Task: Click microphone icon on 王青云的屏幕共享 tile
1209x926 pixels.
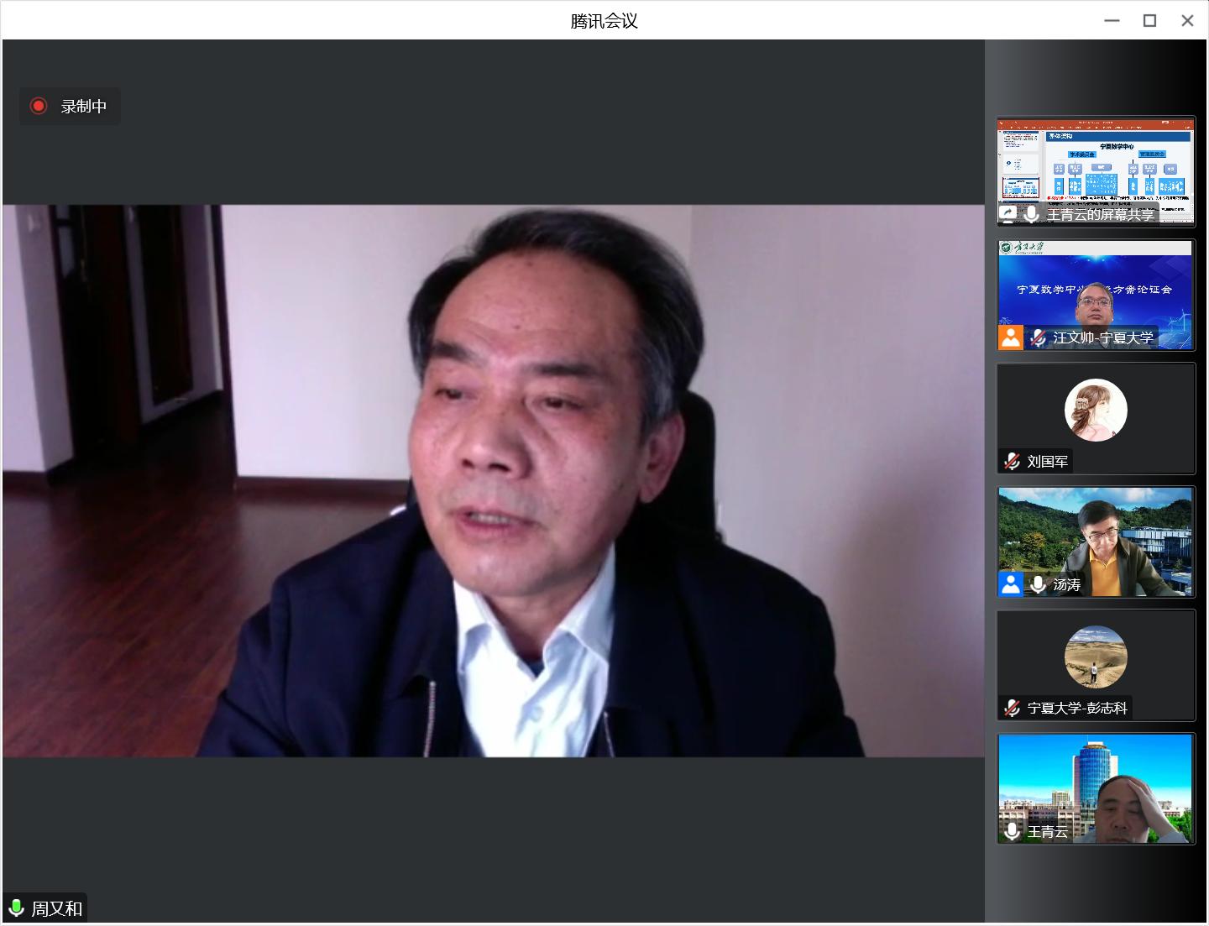Action: [1031, 214]
